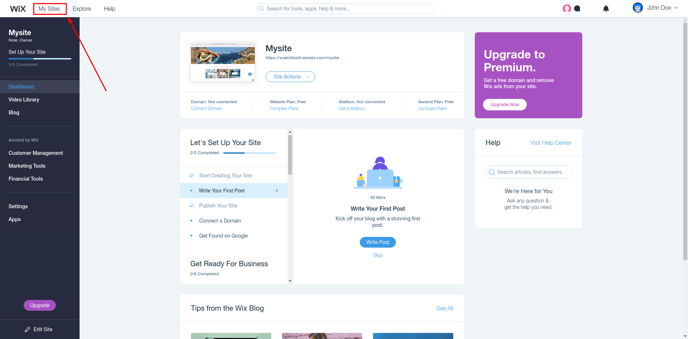Click the purple Upgrade button in sidebar
The image size is (688, 339).
(40, 305)
